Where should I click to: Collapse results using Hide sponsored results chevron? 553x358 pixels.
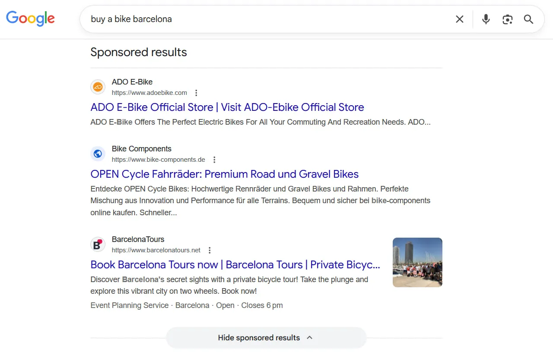(x=309, y=338)
